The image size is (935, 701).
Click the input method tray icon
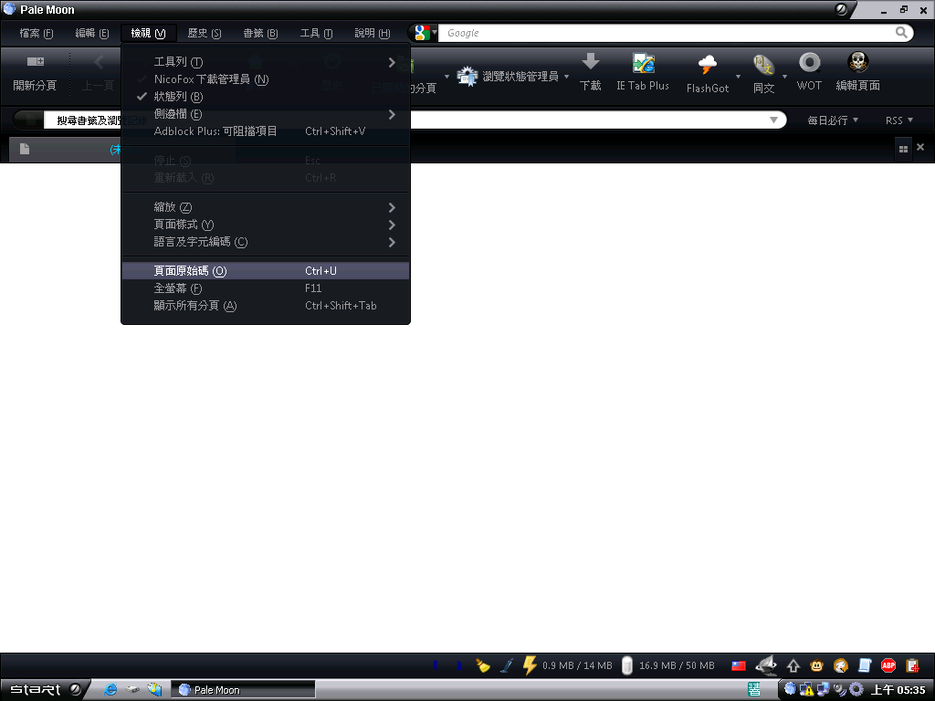(754, 690)
